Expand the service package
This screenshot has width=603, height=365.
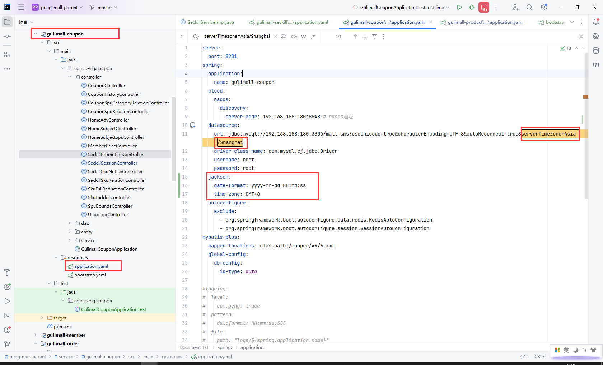(70, 240)
